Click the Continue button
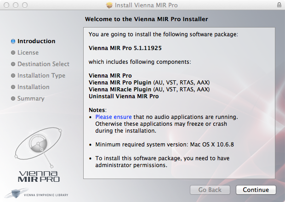Viewport: 285px width, 202px height. [256, 190]
